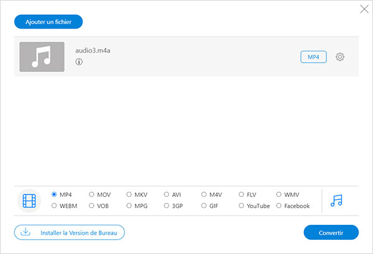The image size is (373, 254).
Task: Select the AVI format option
Action: click(167, 194)
